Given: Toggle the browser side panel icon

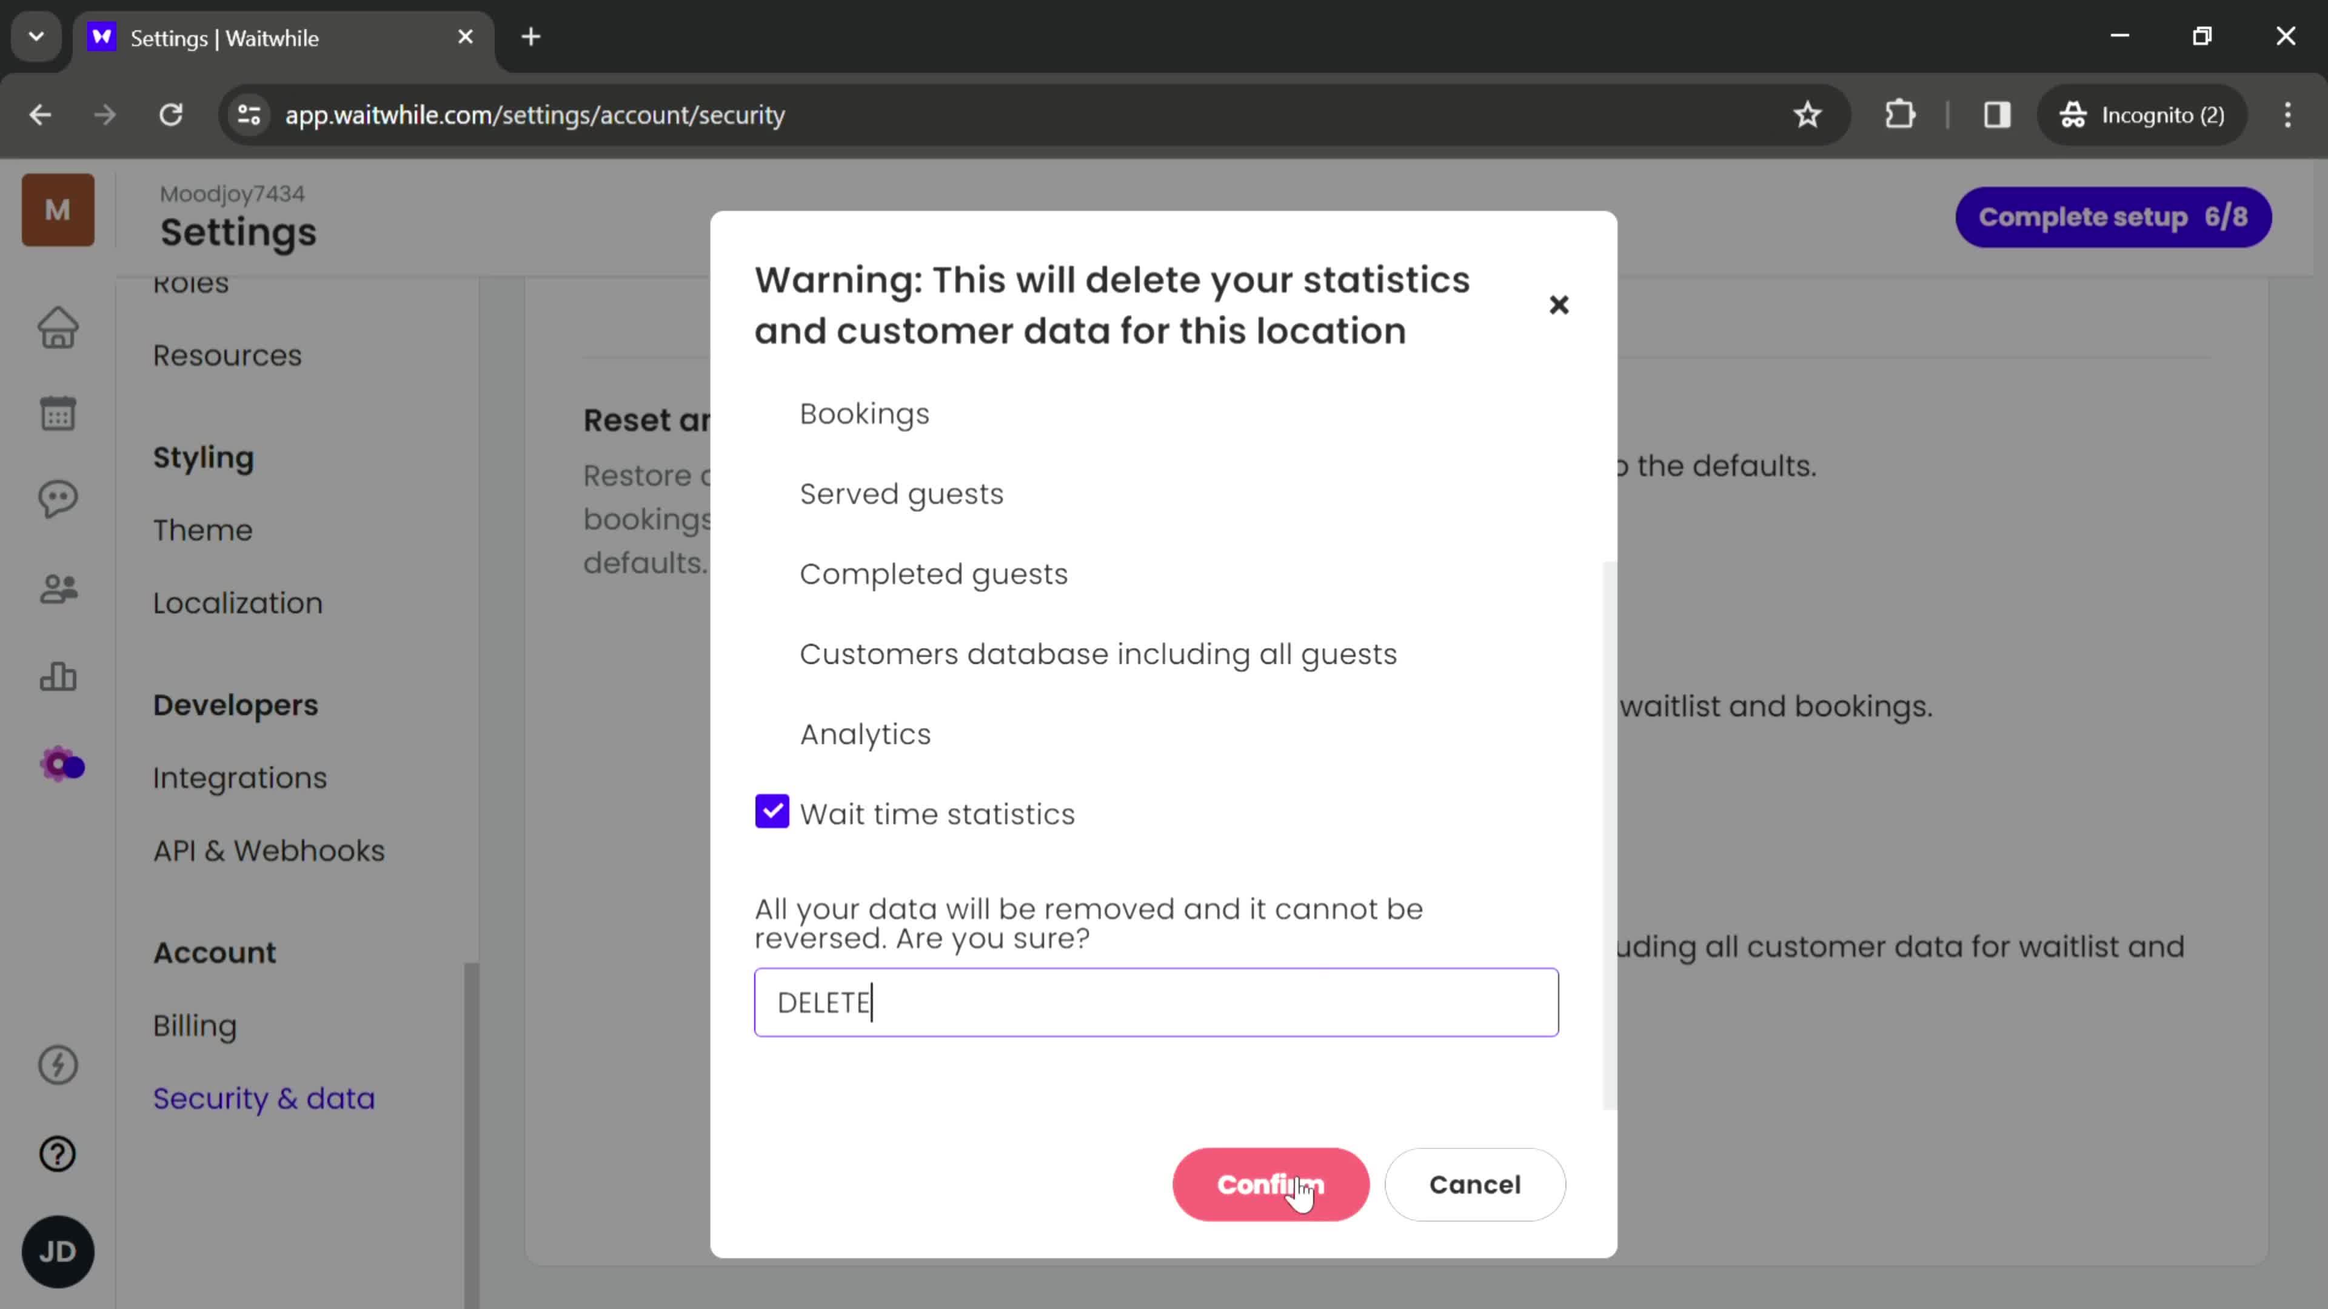Looking at the screenshot, I should [x=1997, y=115].
